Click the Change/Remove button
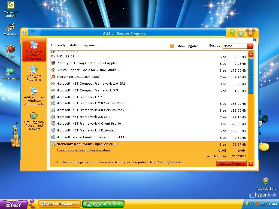 (x=231, y=163)
